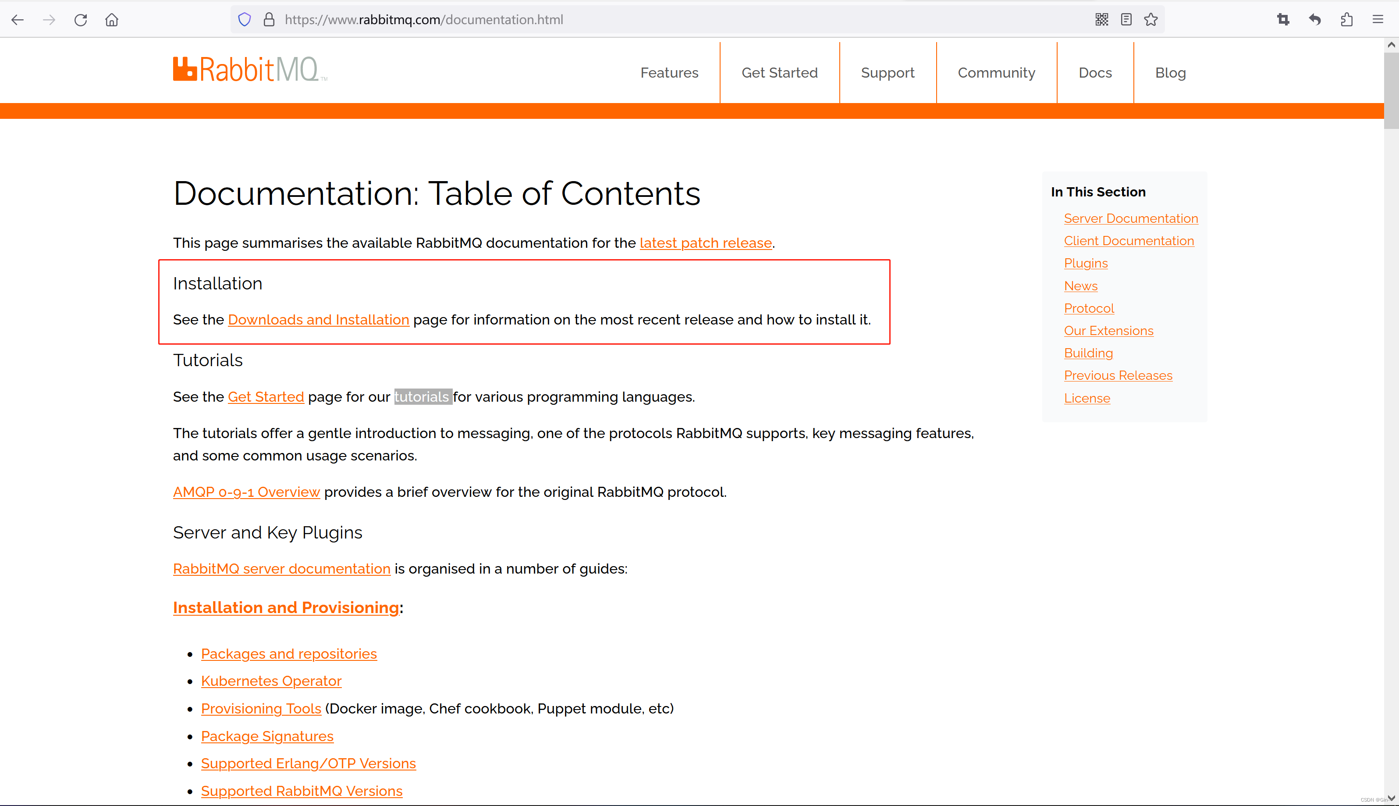The height and width of the screenshot is (806, 1399).
Task: Click the scrollbar up arrow
Action: [1391, 45]
